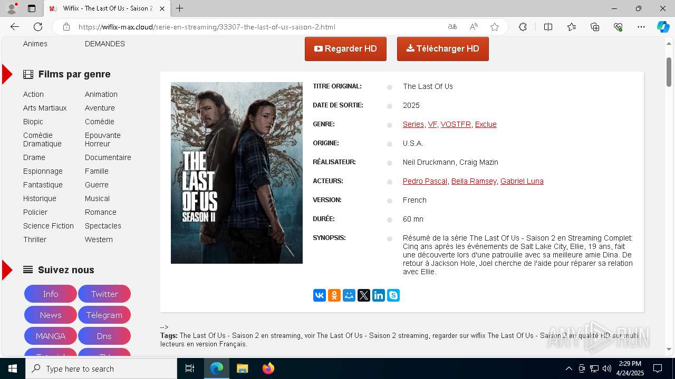Share on Moi Mir icon
This screenshot has height=379, width=675.
coord(349,295)
